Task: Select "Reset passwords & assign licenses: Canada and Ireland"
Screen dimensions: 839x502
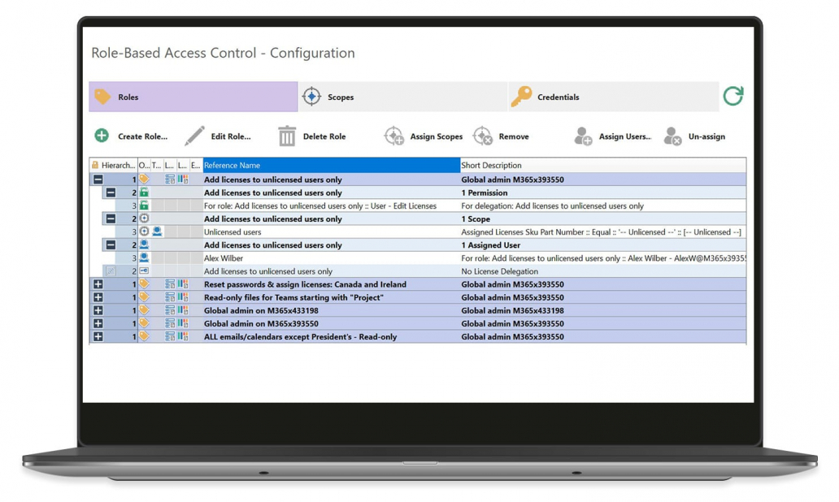Action: [305, 284]
